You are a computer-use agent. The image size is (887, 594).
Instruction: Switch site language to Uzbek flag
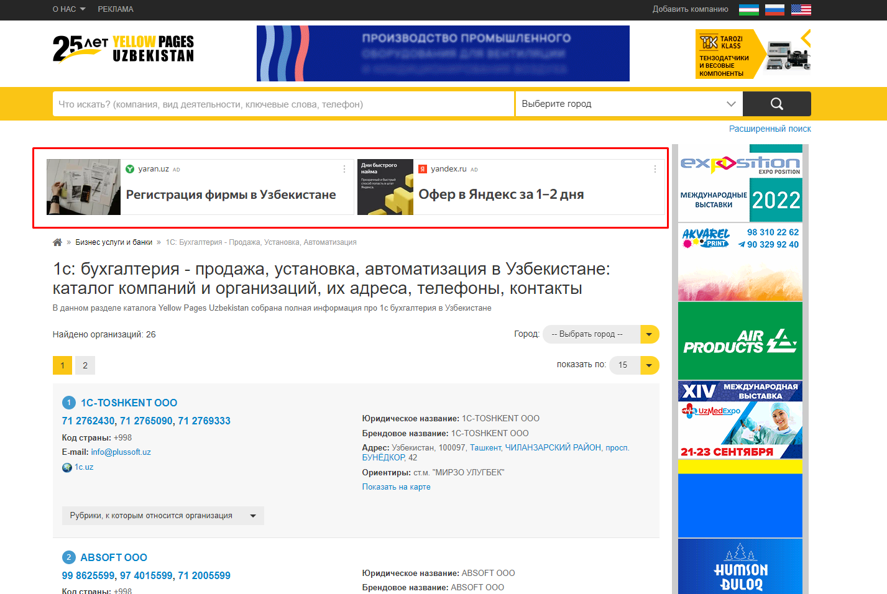(748, 9)
